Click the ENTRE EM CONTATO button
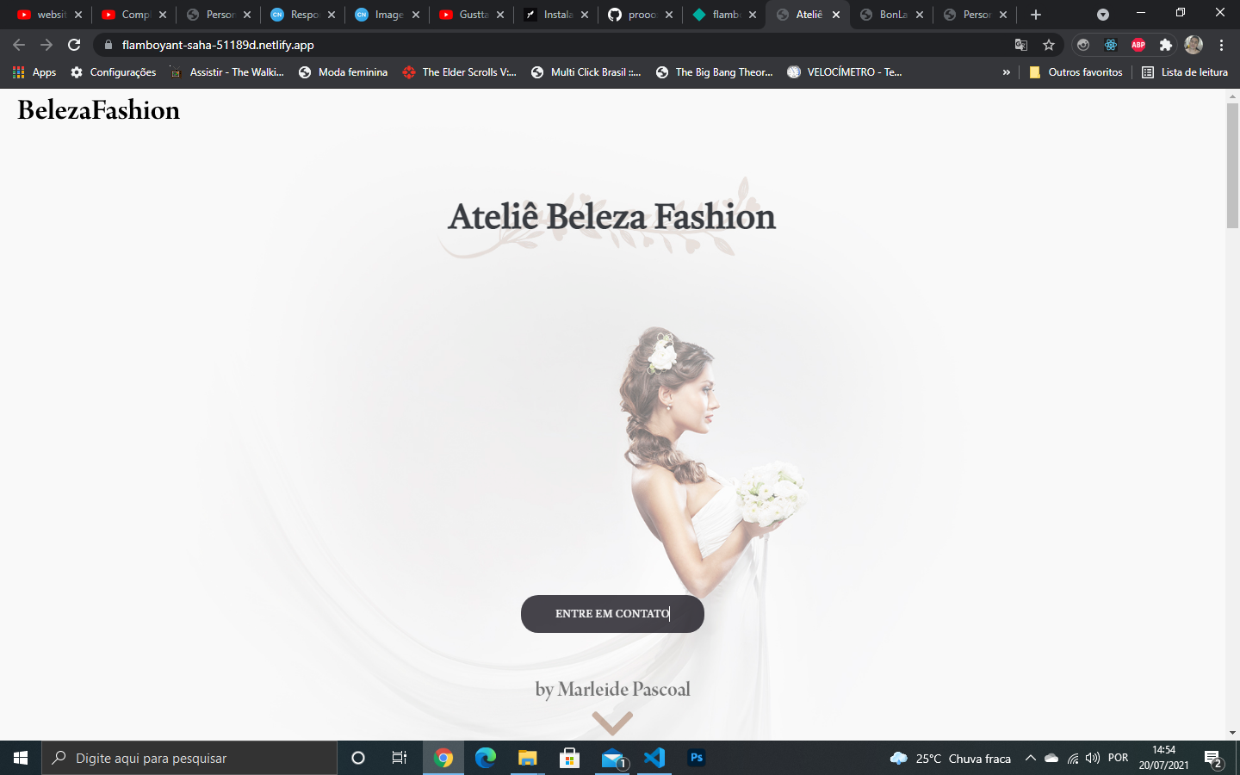The width and height of the screenshot is (1240, 775). coord(612,614)
